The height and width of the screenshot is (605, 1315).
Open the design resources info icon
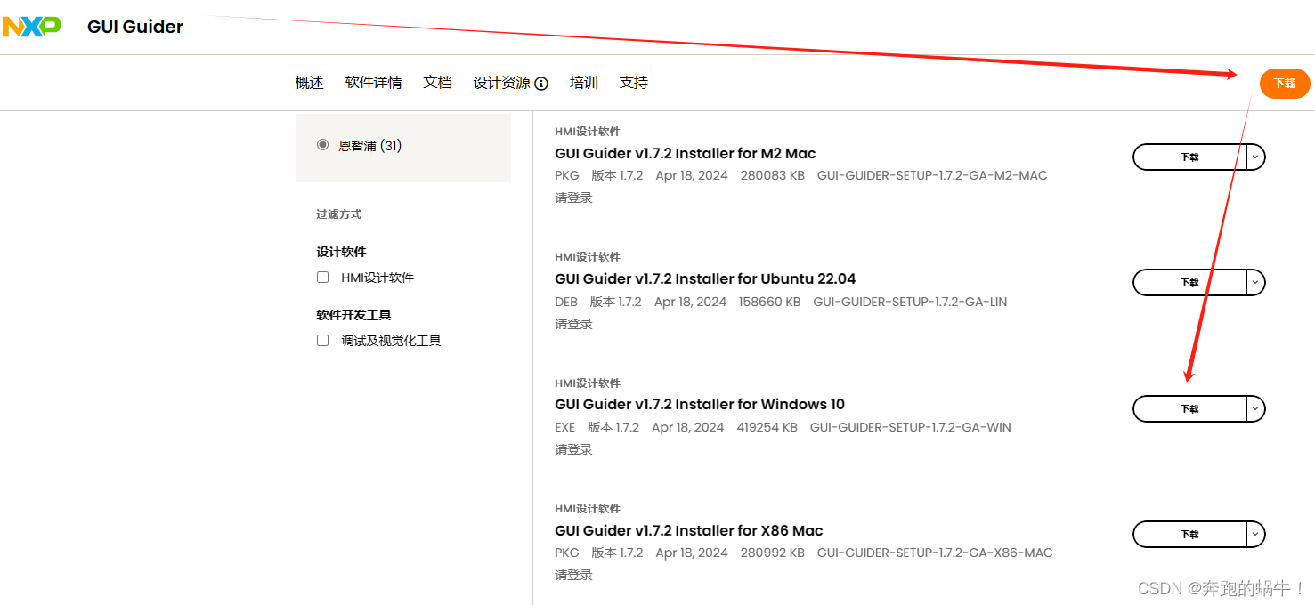pos(541,84)
